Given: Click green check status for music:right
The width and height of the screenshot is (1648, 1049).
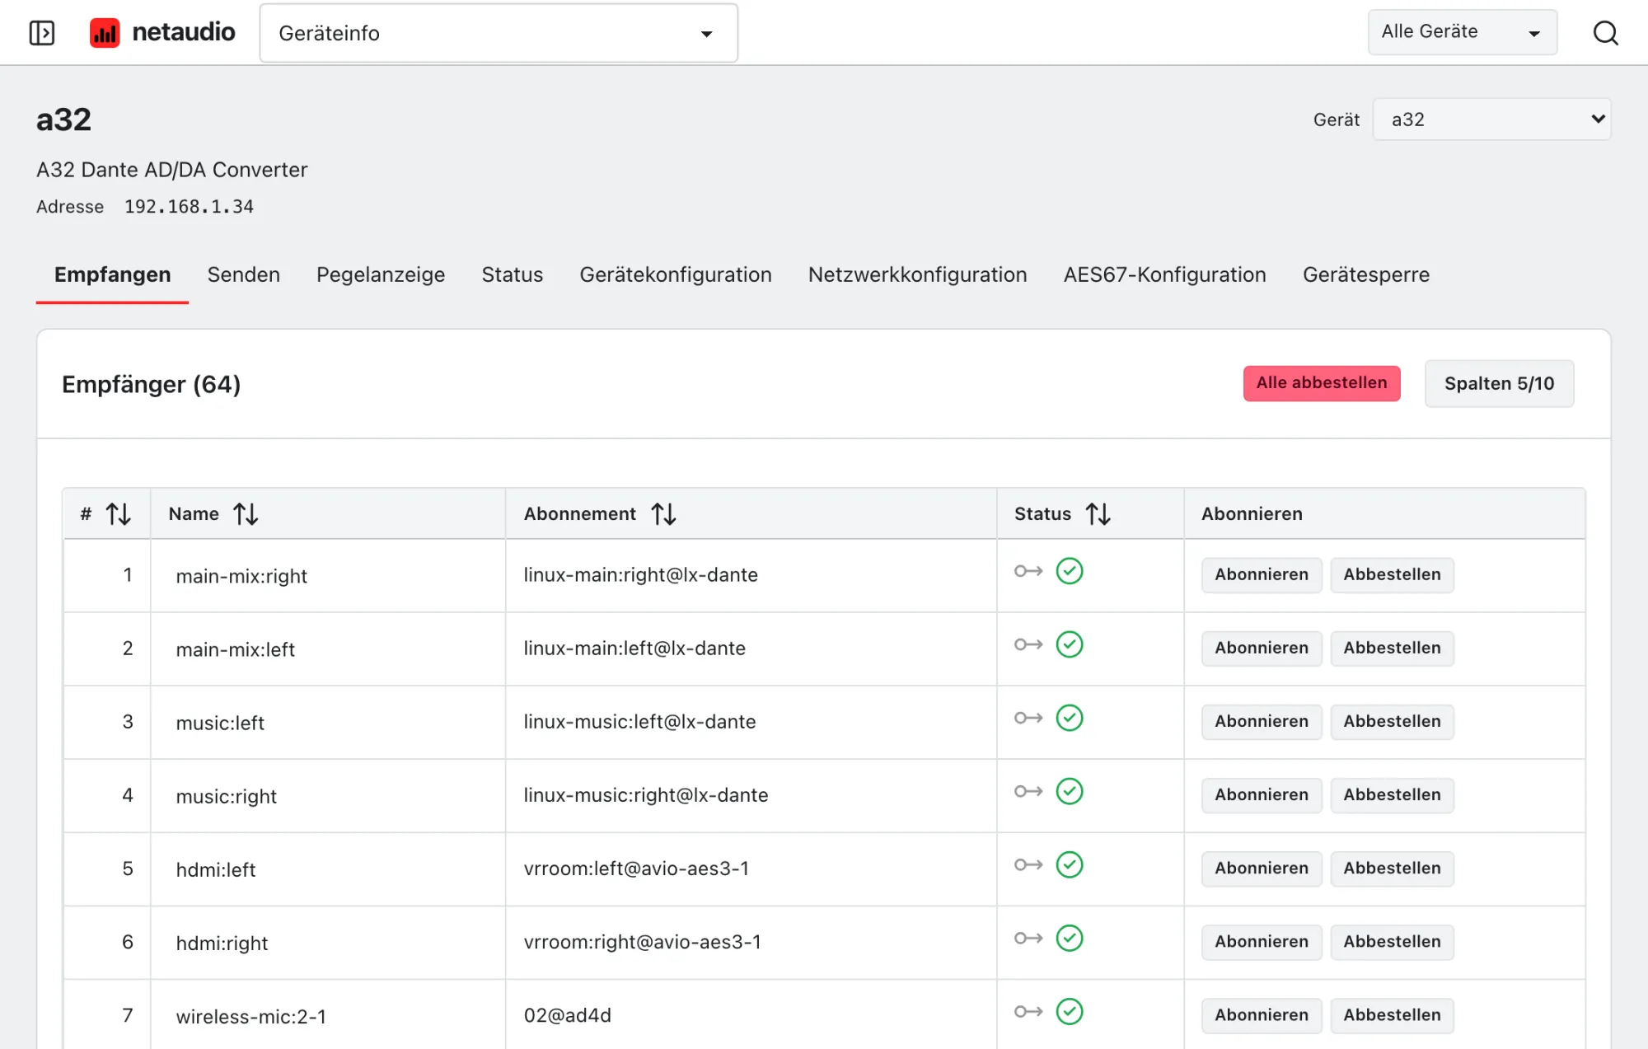Looking at the screenshot, I should [1070, 791].
